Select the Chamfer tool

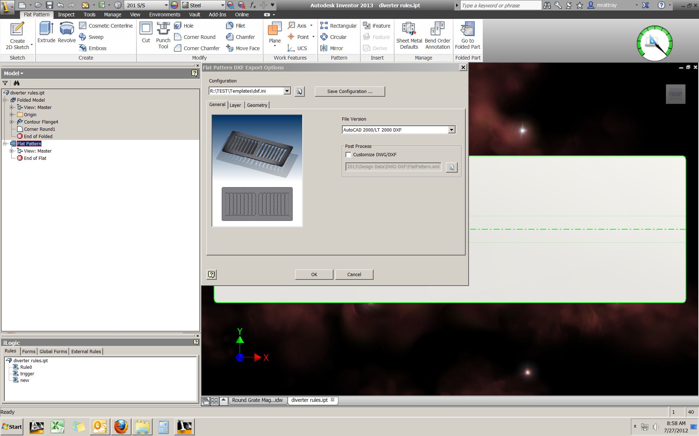click(x=240, y=37)
